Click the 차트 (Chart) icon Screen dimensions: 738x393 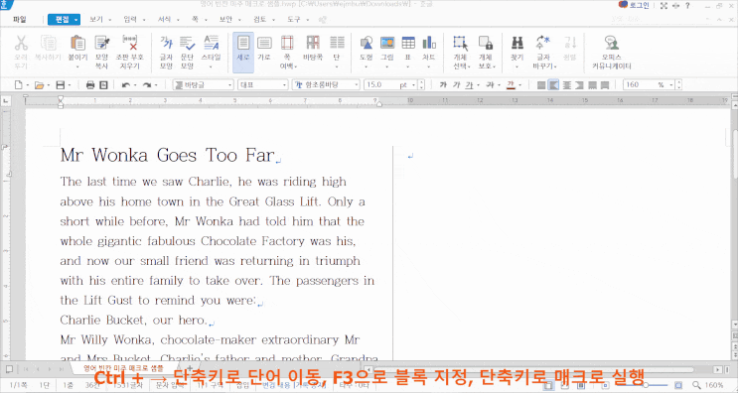point(429,44)
